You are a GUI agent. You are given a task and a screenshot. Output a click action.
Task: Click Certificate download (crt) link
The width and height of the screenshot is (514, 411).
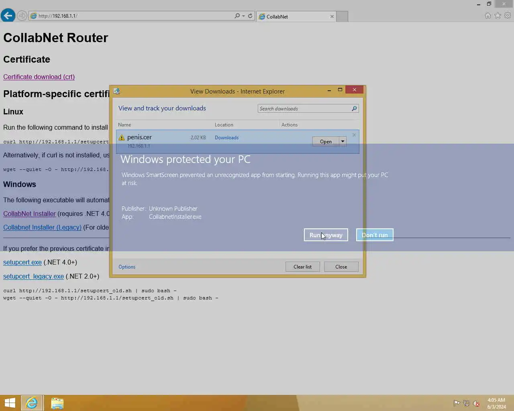click(39, 77)
